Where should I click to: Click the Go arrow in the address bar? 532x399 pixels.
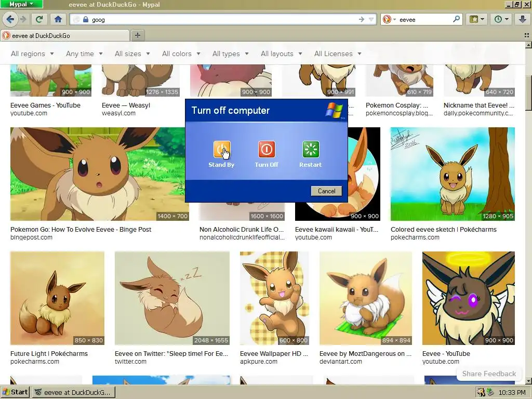click(362, 20)
